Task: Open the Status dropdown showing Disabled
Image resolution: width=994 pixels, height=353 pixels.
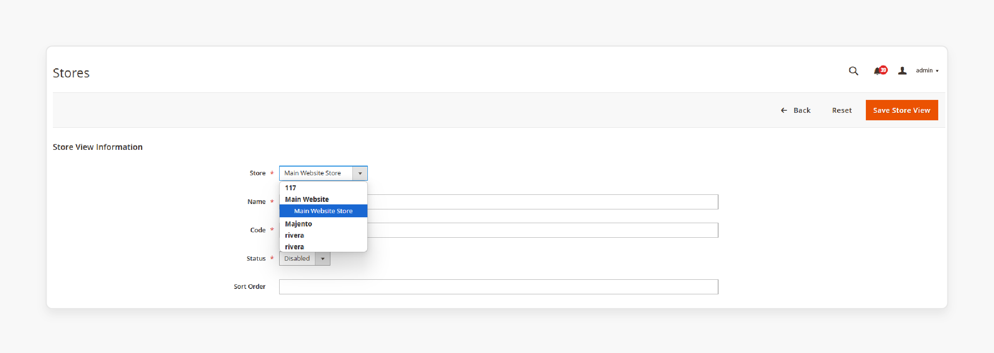Action: [x=305, y=259]
